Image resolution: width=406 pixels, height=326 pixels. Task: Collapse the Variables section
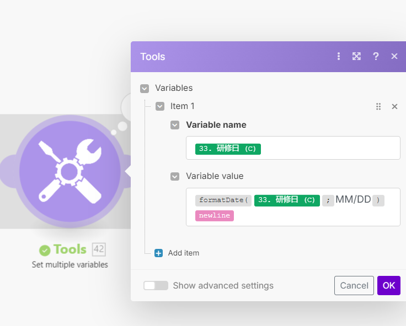[x=145, y=89]
